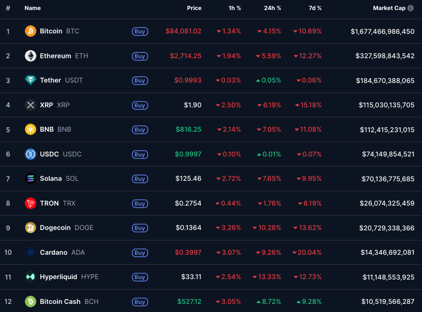Click the Tether green logo
422x312 pixels.
31,80
